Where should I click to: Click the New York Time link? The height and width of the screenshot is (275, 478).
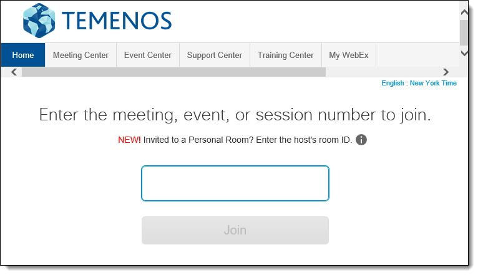pos(433,83)
